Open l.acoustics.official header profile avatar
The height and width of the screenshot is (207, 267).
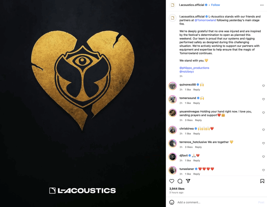173,5
